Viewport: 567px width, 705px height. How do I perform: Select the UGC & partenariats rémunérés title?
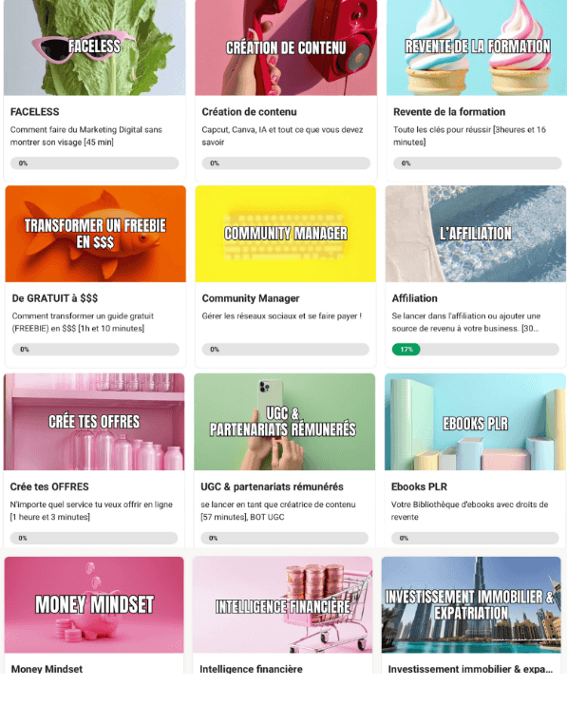click(x=272, y=486)
